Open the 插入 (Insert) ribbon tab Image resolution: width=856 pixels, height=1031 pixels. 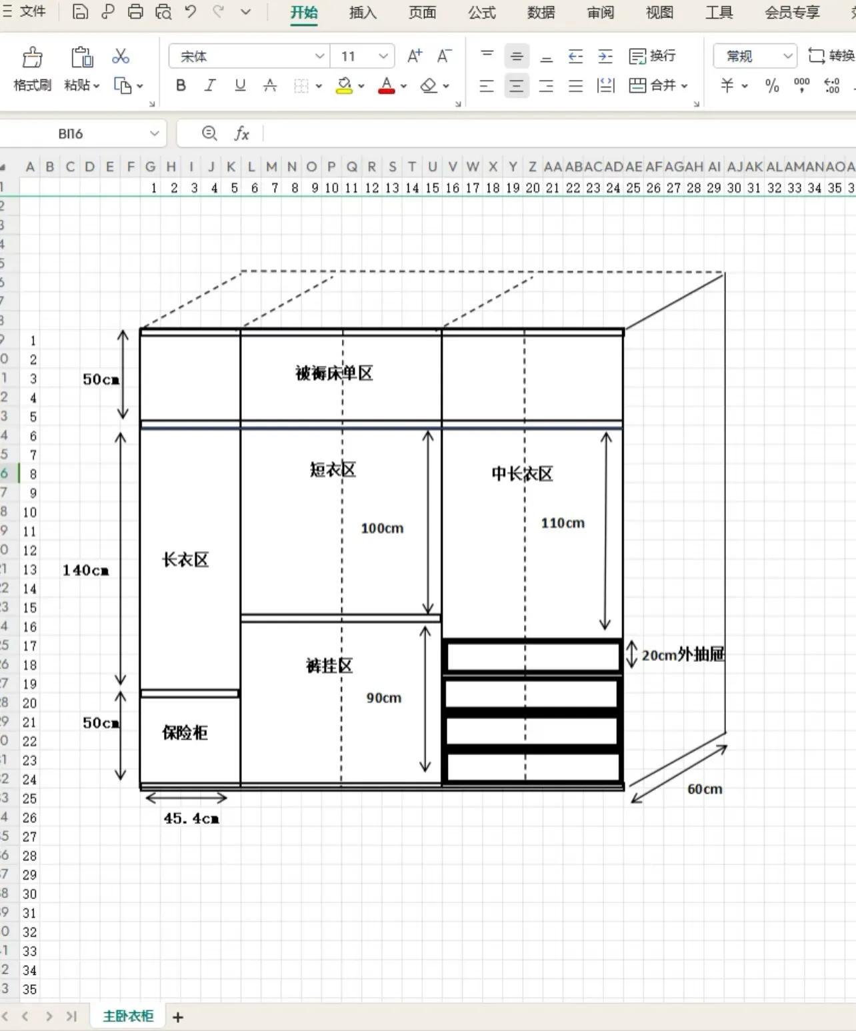(x=363, y=13)
